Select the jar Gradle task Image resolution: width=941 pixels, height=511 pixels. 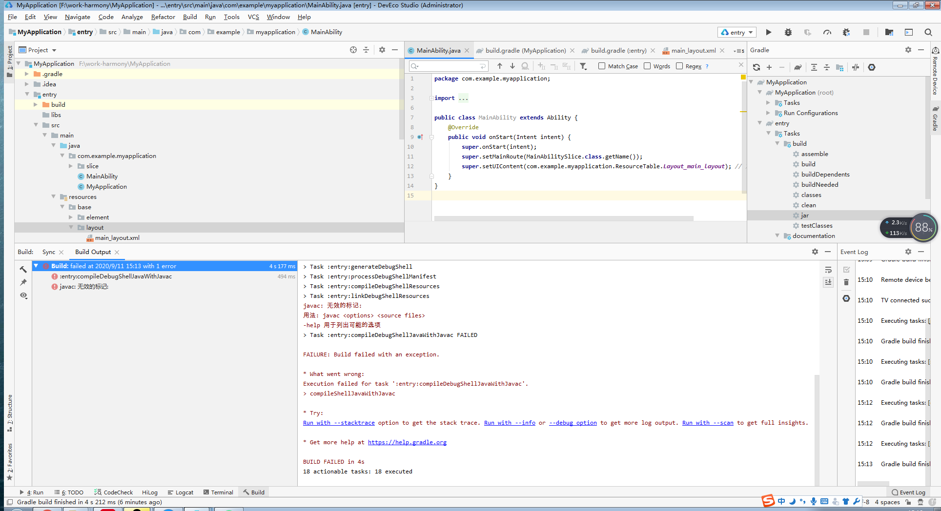pyautogui.click(x=805, y=216)
